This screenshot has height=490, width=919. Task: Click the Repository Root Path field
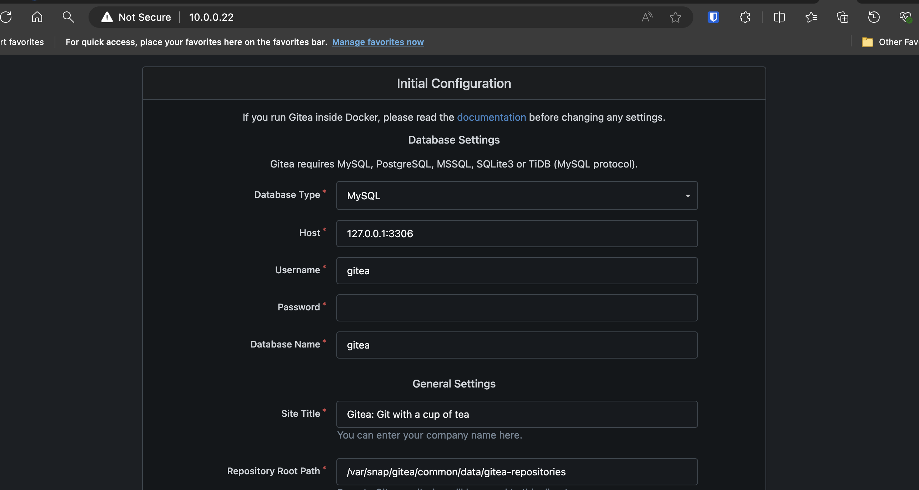coord(517,471)
